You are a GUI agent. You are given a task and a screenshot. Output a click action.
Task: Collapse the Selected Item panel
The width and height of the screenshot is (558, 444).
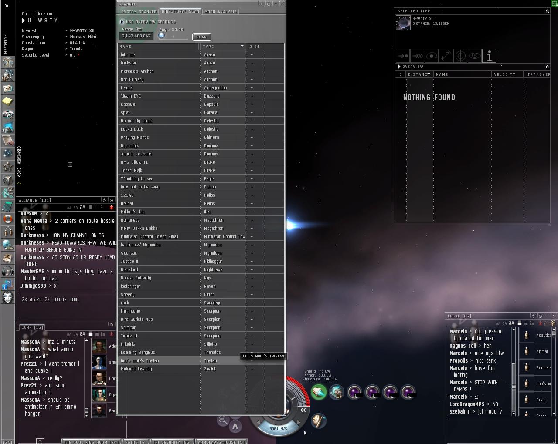[x=547, y=11]
